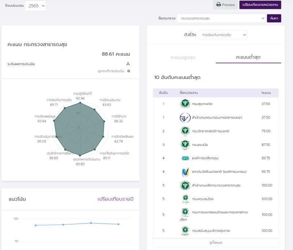This screenshot has width=293, height=250.
Task: Open the ปีงบประมาณ 2565 year dropdown
Action: pos(35,6)
